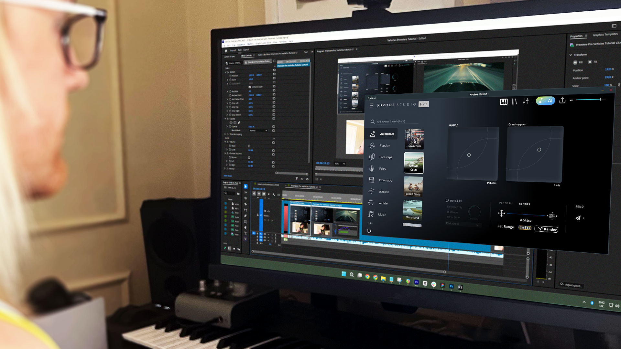The height and width of the screenshot is (349, 621).
Task: Click the search magnifier icon in Krotos Studio
Action: coord(373,122)
